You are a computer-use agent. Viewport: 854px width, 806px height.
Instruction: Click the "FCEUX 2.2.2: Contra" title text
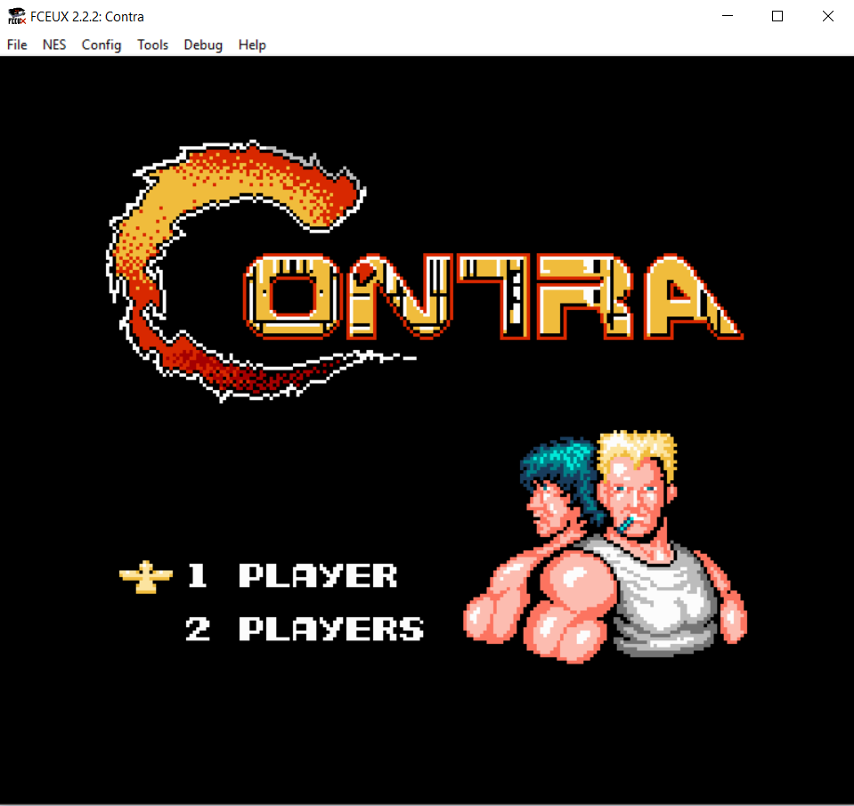(x=87, y=16)
